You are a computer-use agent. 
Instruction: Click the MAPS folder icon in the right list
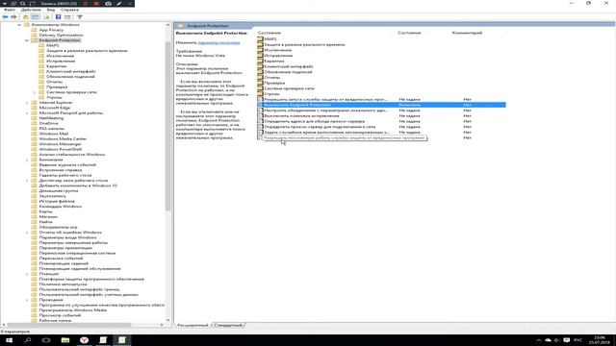pyautogui.click(x=260, y=38)
